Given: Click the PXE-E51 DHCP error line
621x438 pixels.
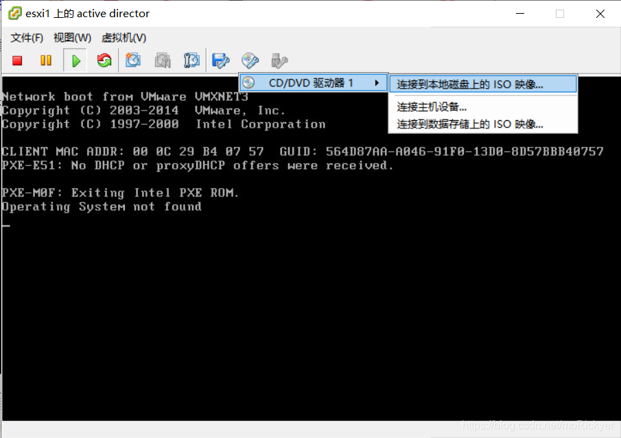Looking at the screenshot, I should click(197, 165).
